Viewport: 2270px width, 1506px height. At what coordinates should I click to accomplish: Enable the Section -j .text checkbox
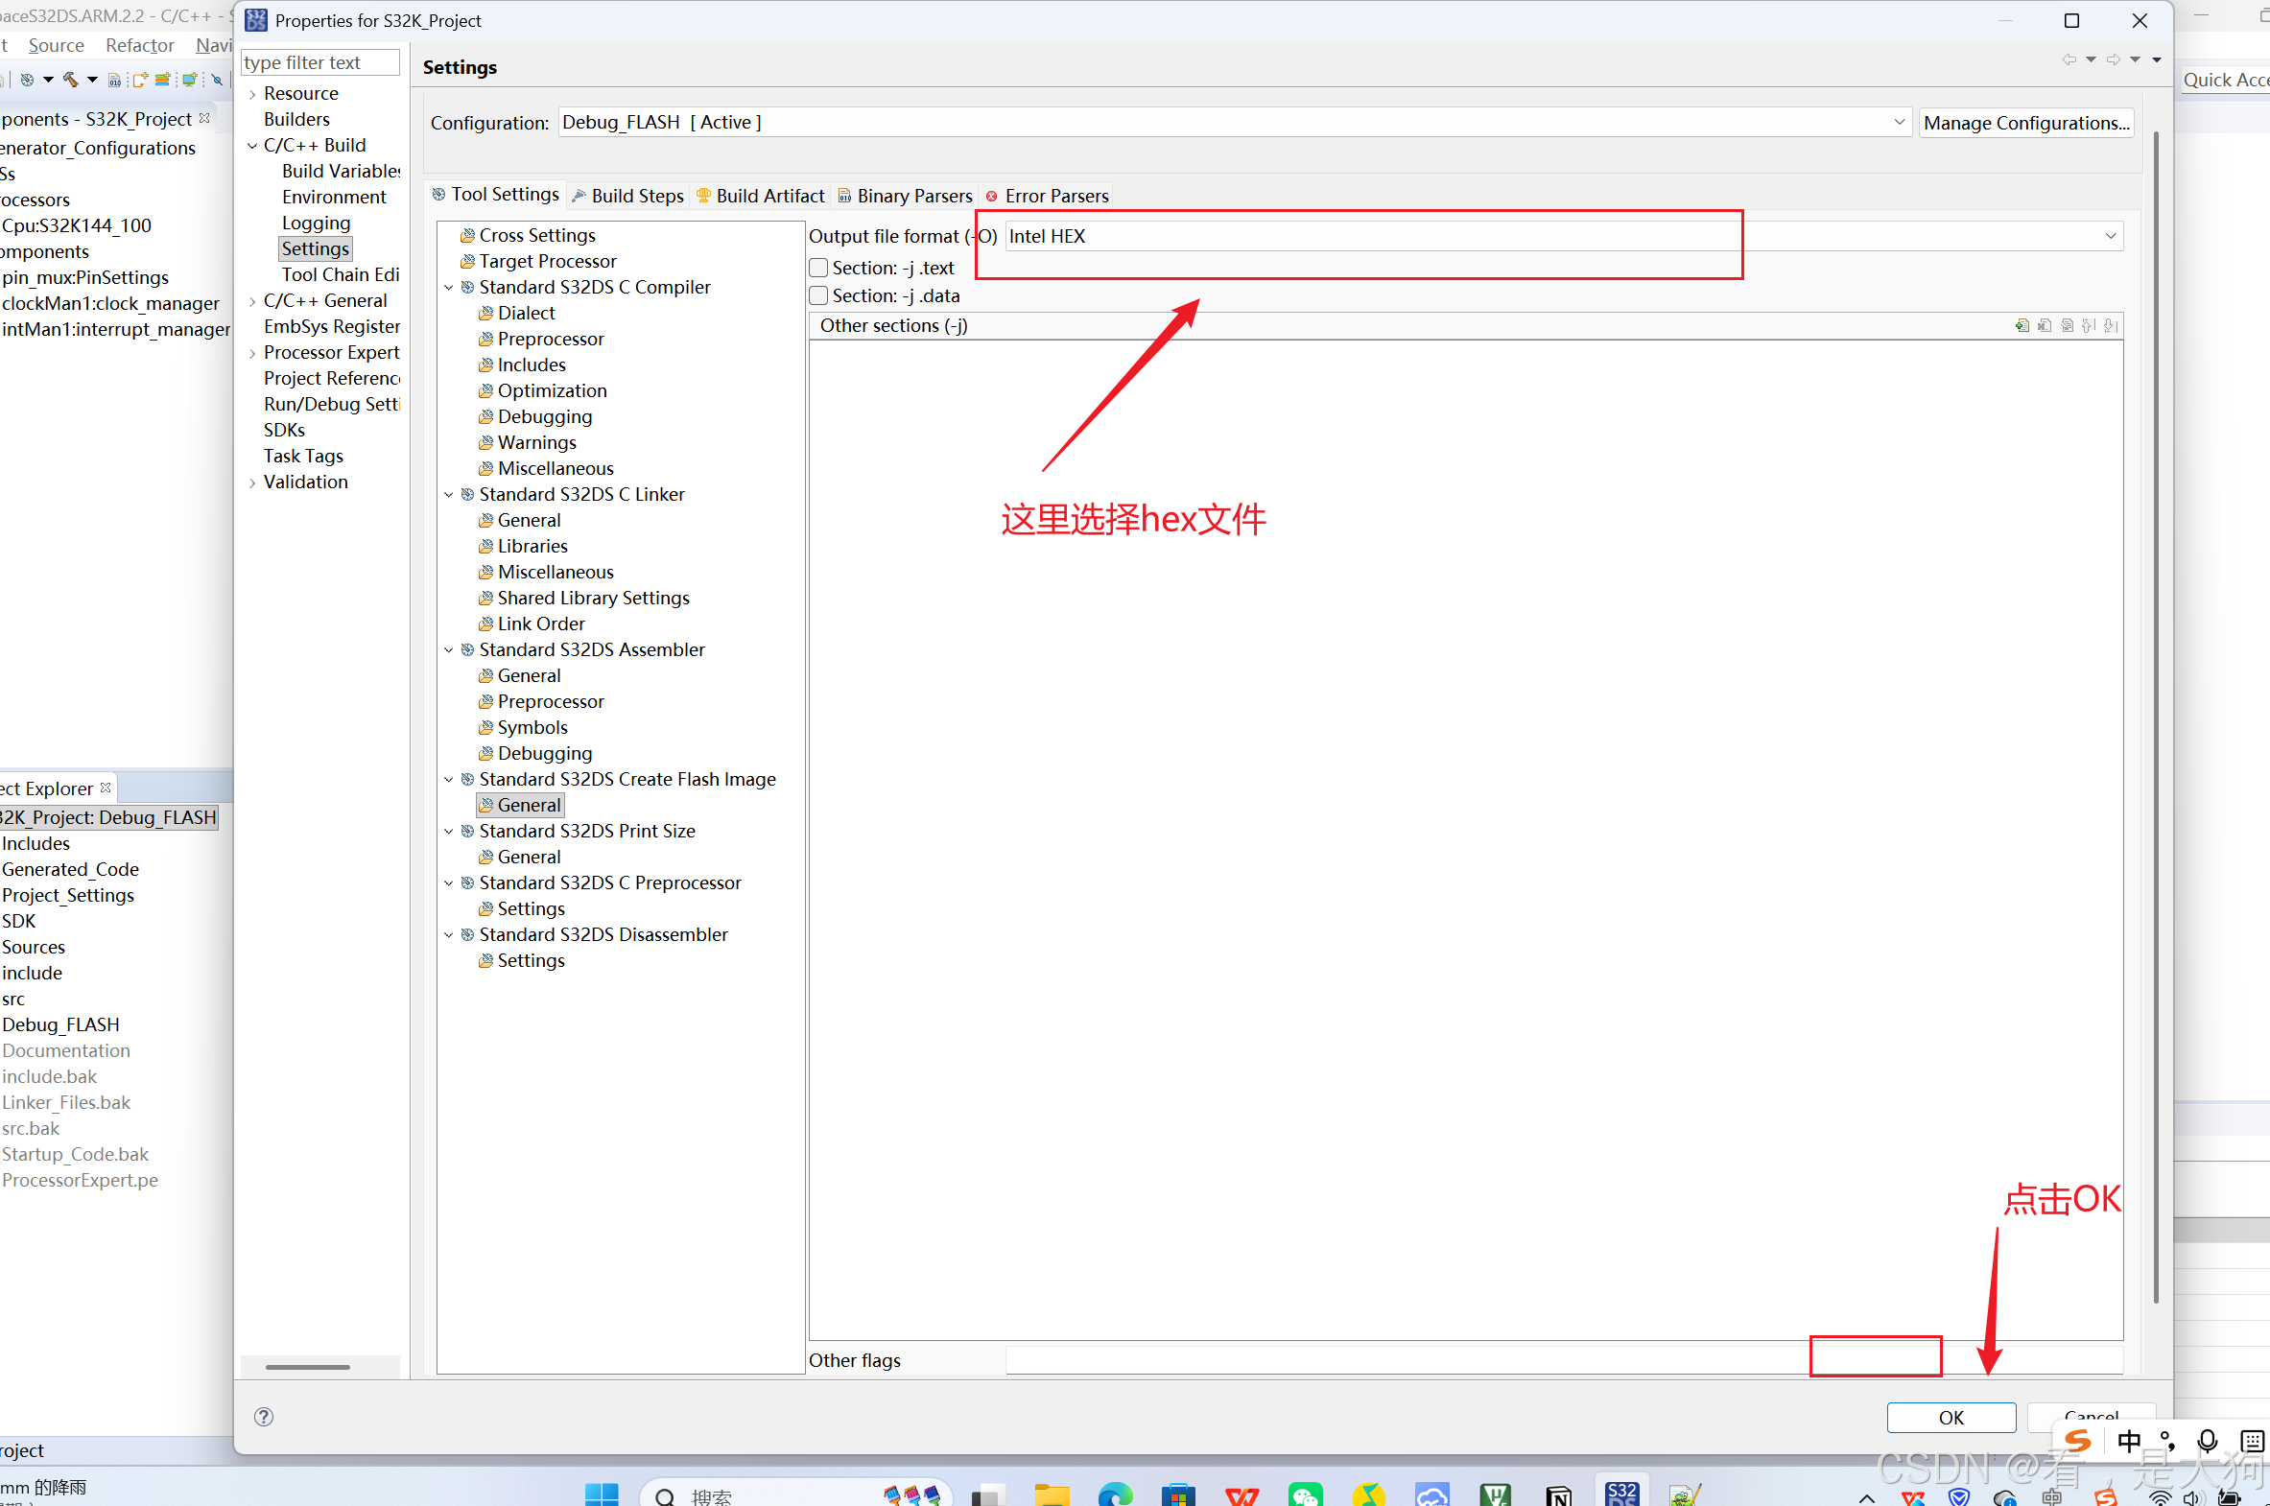click(x=818, y=268)
